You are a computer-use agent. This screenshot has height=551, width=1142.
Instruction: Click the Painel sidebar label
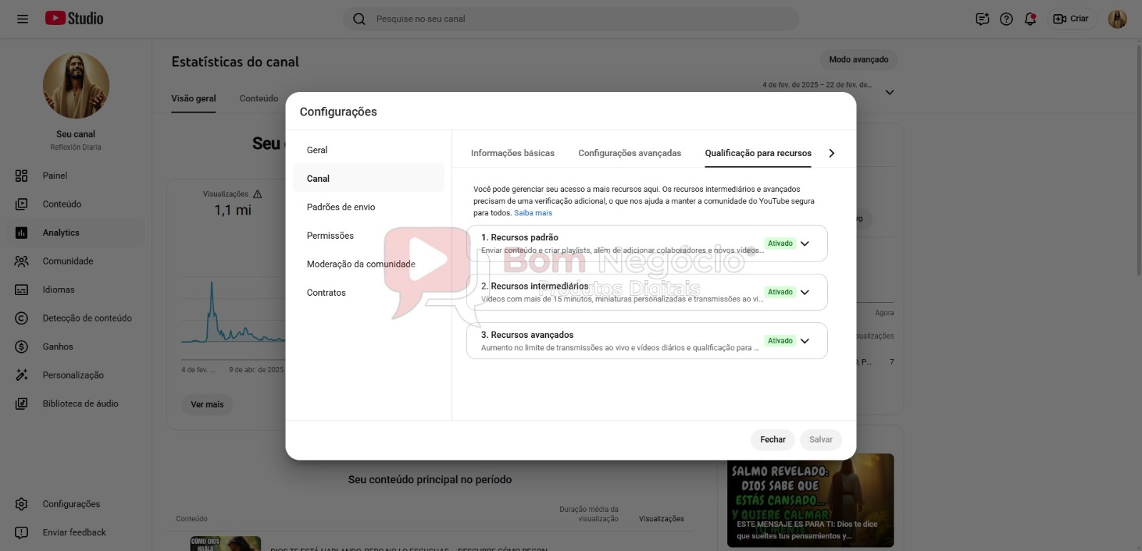pyautogui.click(x=55, y=175)
